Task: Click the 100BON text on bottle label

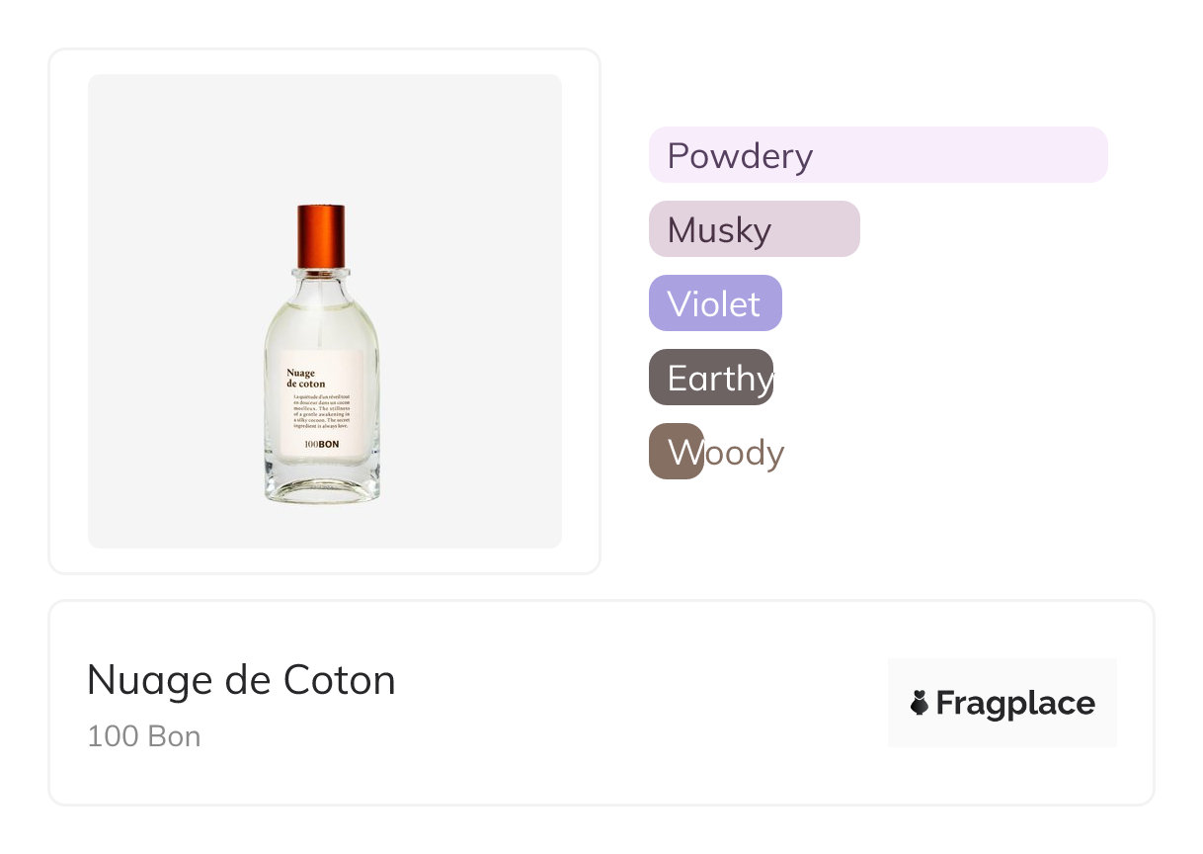Action: pyautogui.click(x=322, y=445)
